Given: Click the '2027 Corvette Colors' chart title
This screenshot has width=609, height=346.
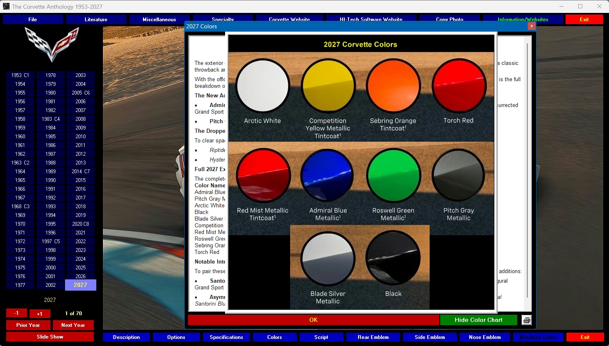Looking at the screenshot, I should click(361, 45).
